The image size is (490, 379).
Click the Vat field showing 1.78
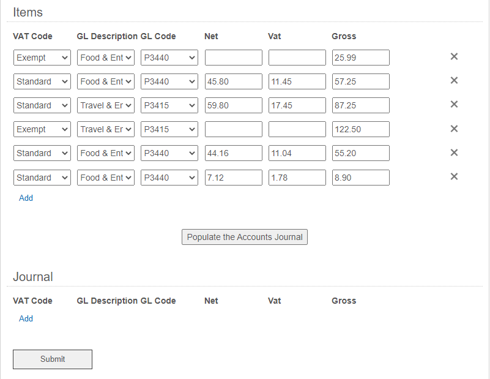(297, 178)
